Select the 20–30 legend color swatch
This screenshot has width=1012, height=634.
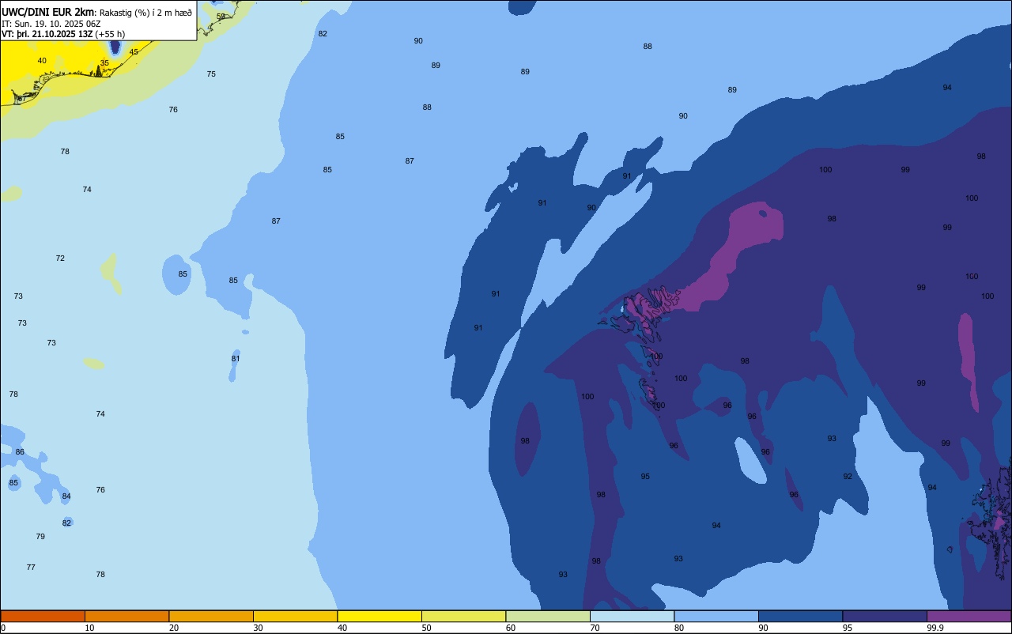[x=211, y=616]
